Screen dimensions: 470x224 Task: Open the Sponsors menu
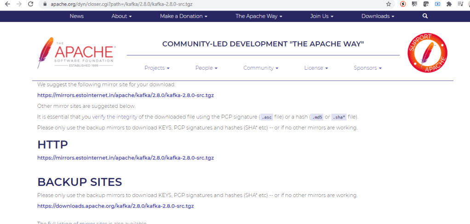click(x=368, y=68)
